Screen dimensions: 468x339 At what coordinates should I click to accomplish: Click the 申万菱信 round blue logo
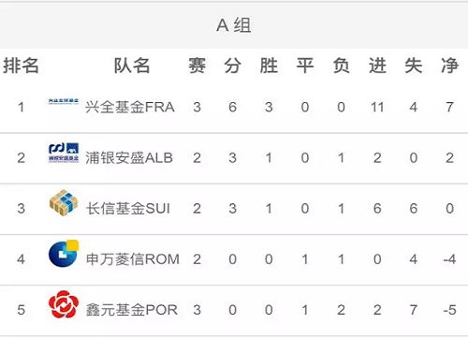[64, 254]
